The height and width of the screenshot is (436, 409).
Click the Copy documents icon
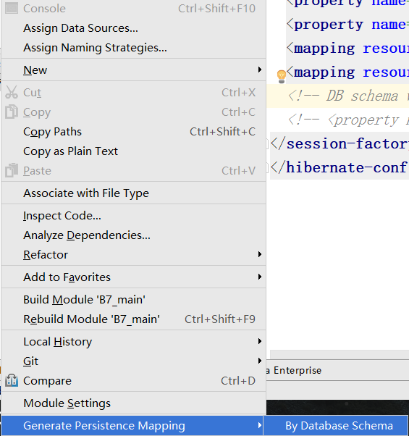[12, 112]
